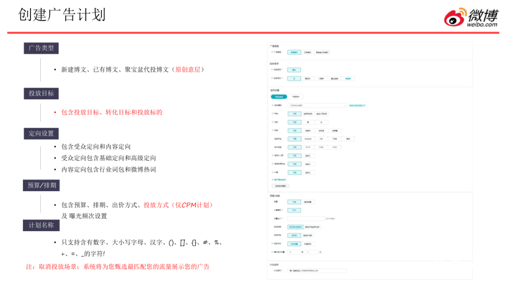The height and width of the screenshot is (285, 507).
Task: Switch to the 内容定向 tab
Action: click(295, 97)
